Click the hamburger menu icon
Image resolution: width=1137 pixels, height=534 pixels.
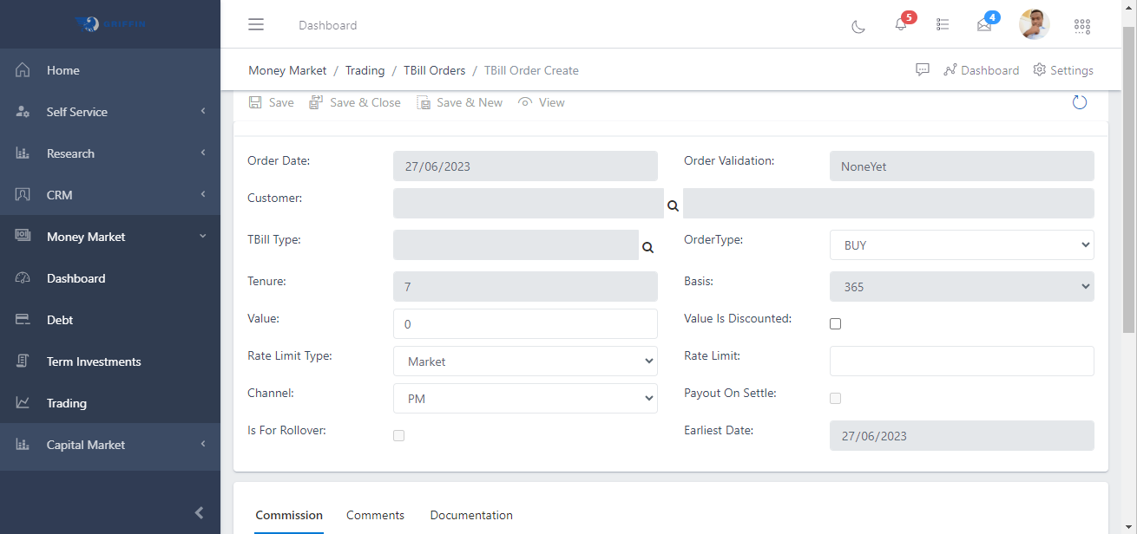click(256, 24)
